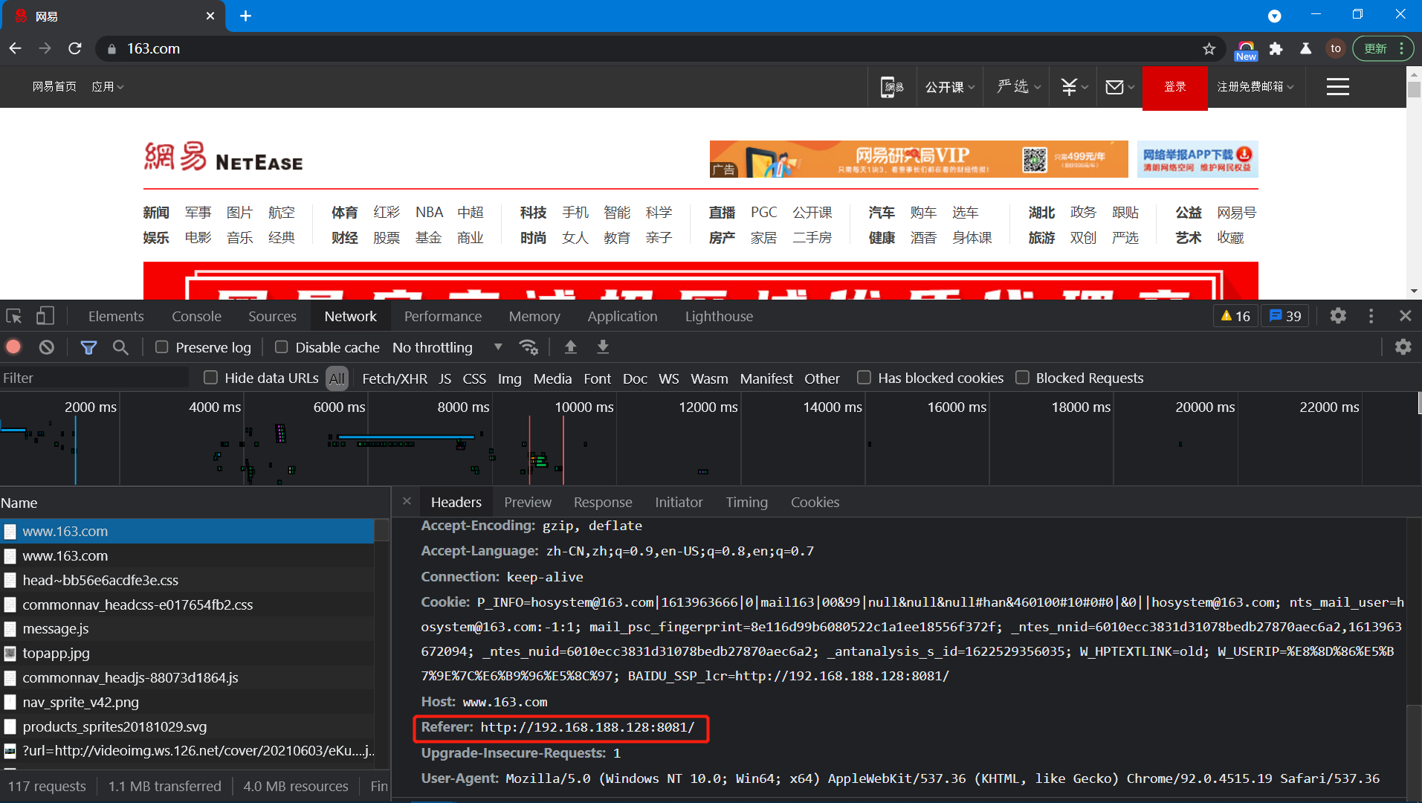The height and width of the screenshot is (803, 1422).
Task: Activate the DevTools element inspector tool
Action: [14, 316]
